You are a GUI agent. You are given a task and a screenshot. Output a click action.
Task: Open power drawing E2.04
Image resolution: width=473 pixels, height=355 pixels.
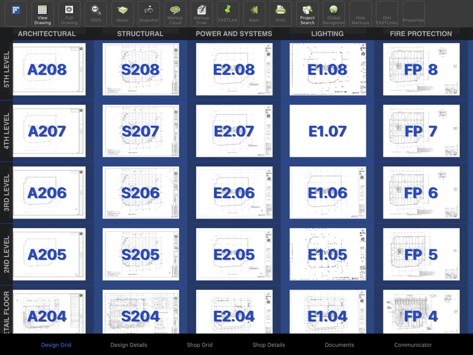(234, 311)
